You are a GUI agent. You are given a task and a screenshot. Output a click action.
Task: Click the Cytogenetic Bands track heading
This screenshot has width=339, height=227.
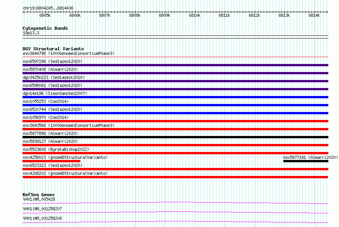click(x=45, y=28)
